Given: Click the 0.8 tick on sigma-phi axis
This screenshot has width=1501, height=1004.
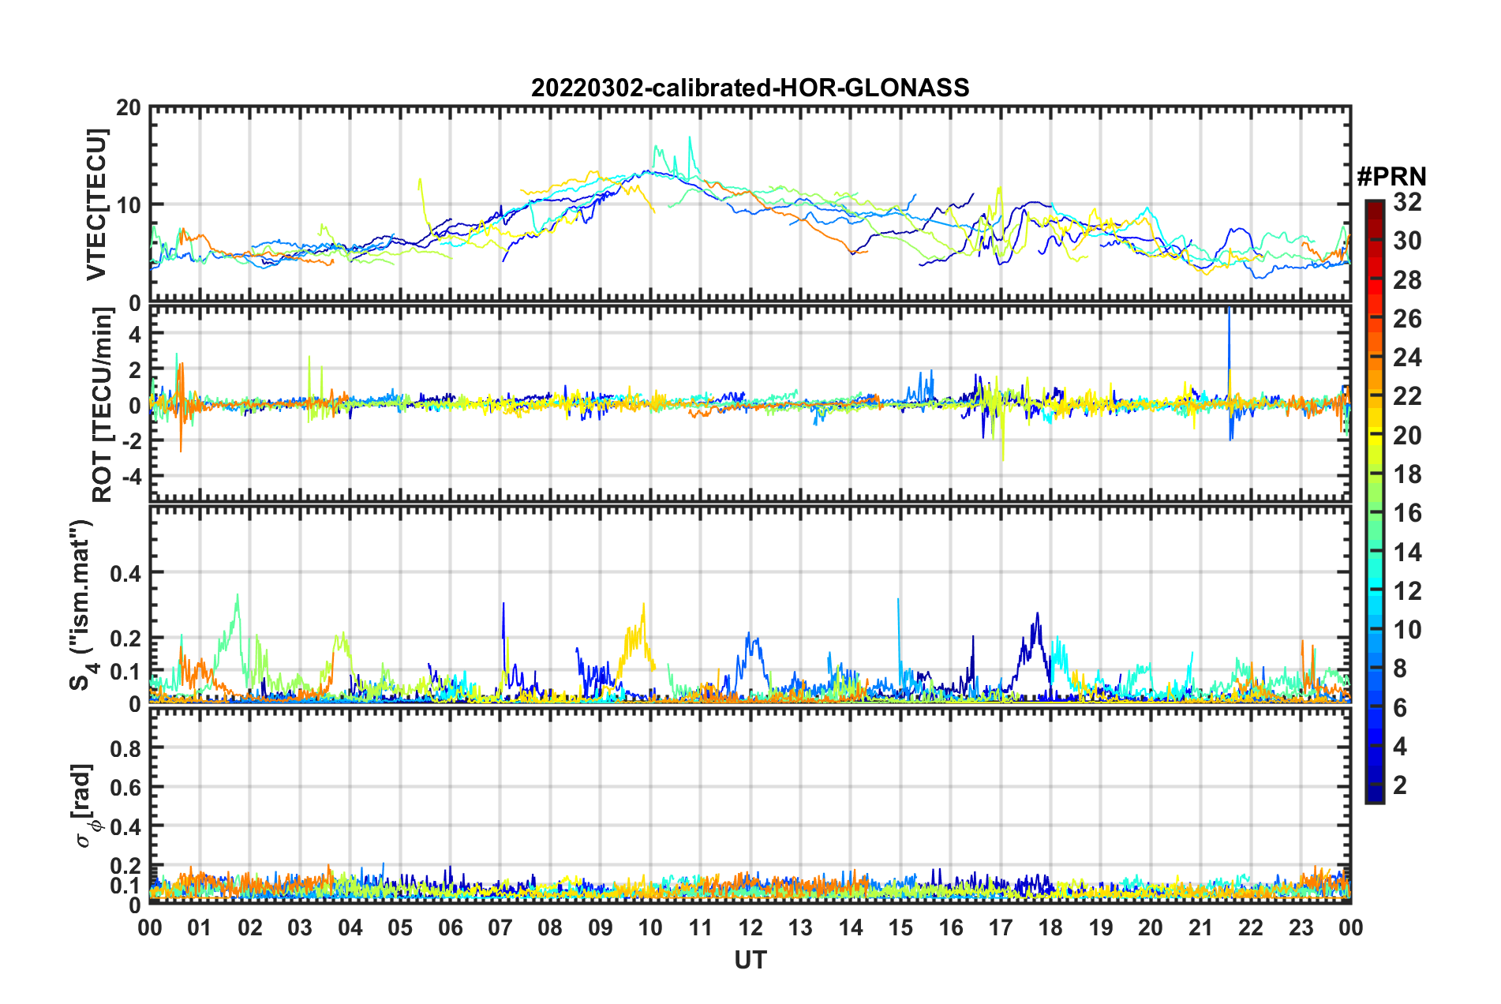Looking at the screenshot, I should coord(126,747).
